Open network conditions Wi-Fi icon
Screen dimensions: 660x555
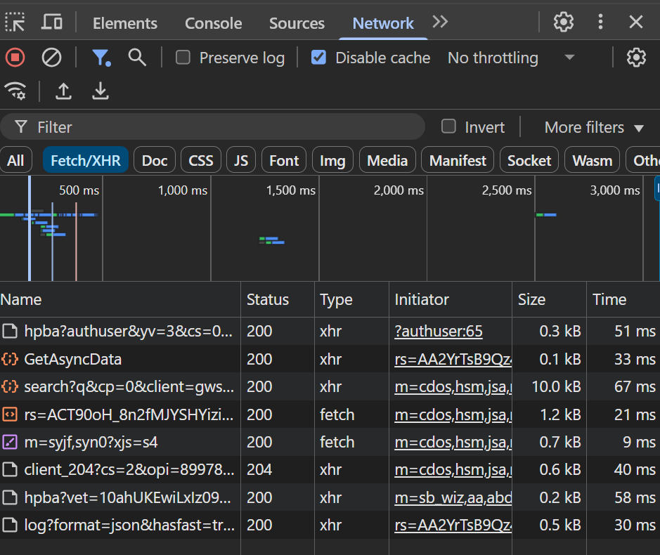coord(15,91)
